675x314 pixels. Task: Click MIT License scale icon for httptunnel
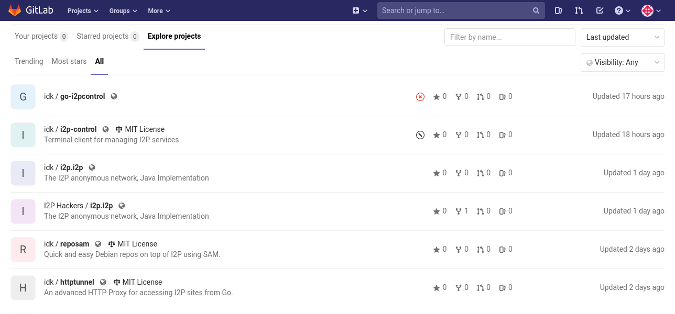pyautogui.click(x=117, y=282)
